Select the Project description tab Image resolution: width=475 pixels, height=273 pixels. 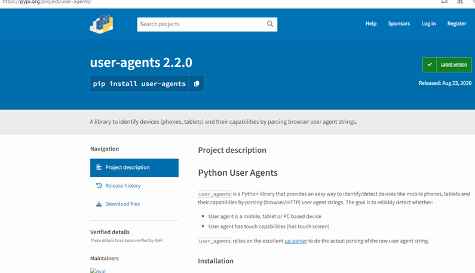127,167
